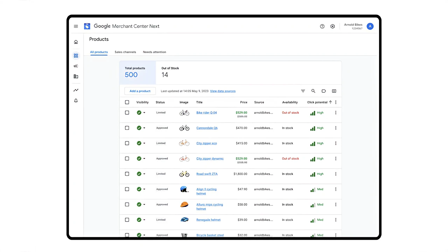The height and width of the screenshot is (252, 448).
Task: Select the Products icon in the sidebar
Action: pos(76,55)
